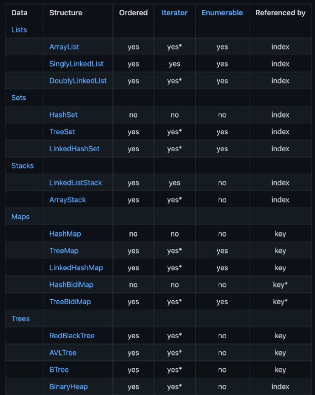Open the ArrayList link
315x395 pixels.
pos(64,47)
